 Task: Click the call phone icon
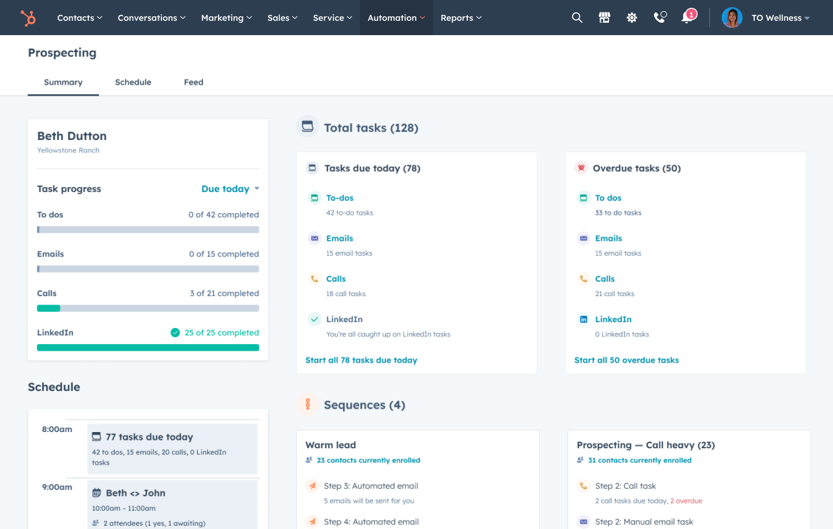[x=659, y=18]
